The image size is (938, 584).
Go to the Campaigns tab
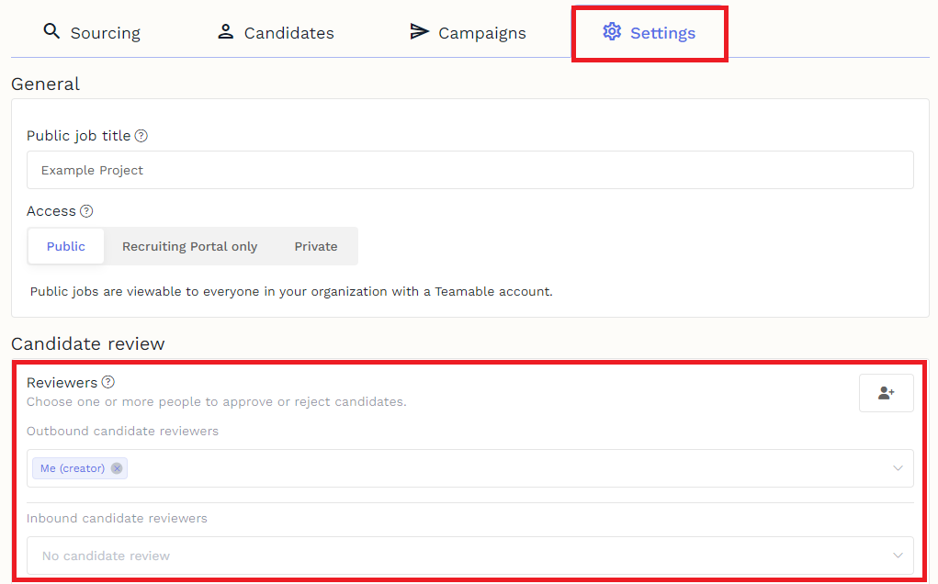pos(481,32)
